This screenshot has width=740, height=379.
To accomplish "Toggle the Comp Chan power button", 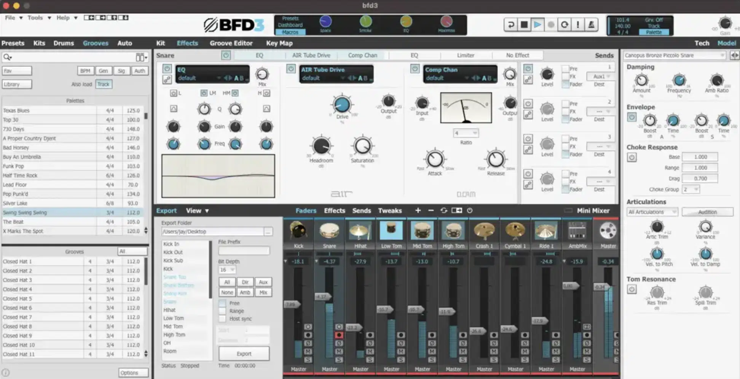I will coord(415,69).
